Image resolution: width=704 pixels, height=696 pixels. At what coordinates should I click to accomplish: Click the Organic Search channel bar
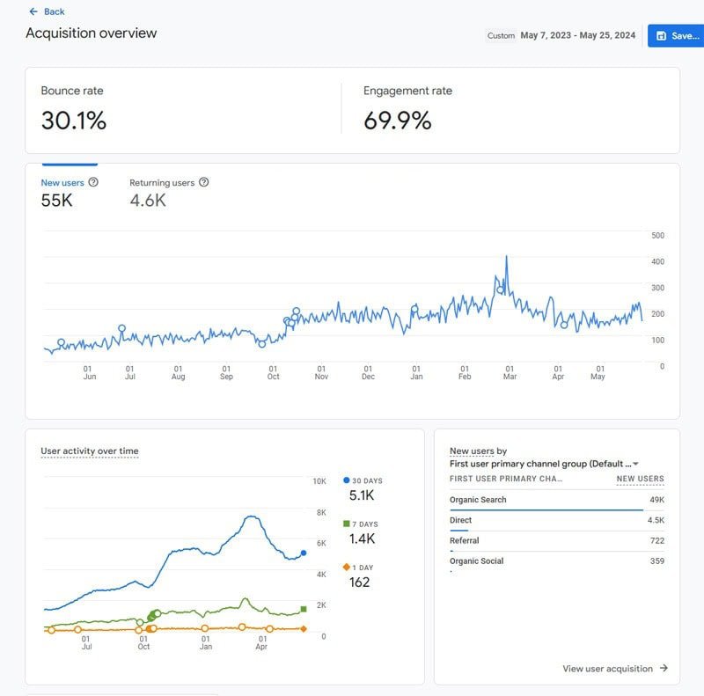point(546,503)
